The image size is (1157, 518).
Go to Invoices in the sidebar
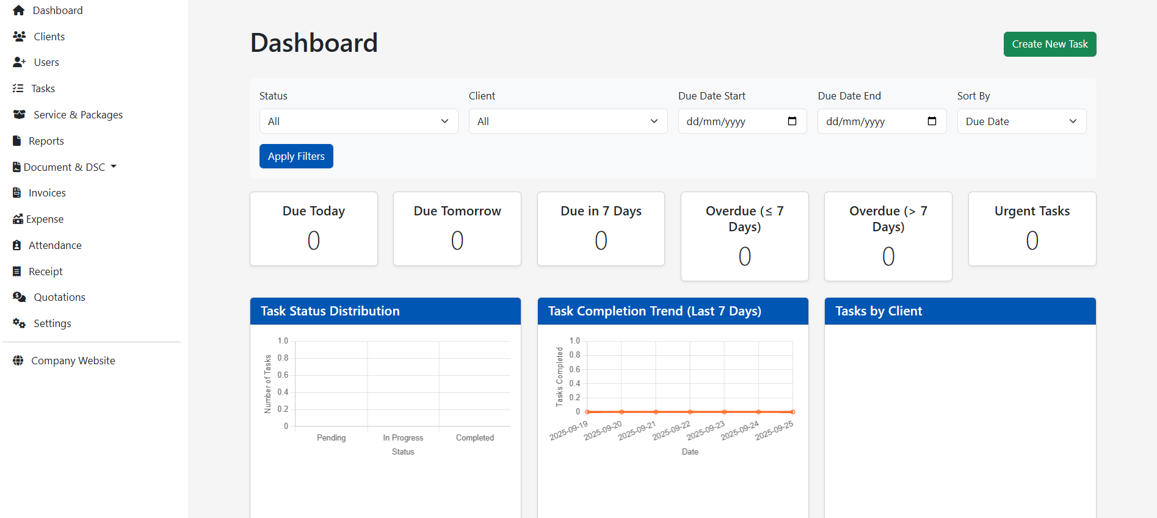[x=47, y=193]
